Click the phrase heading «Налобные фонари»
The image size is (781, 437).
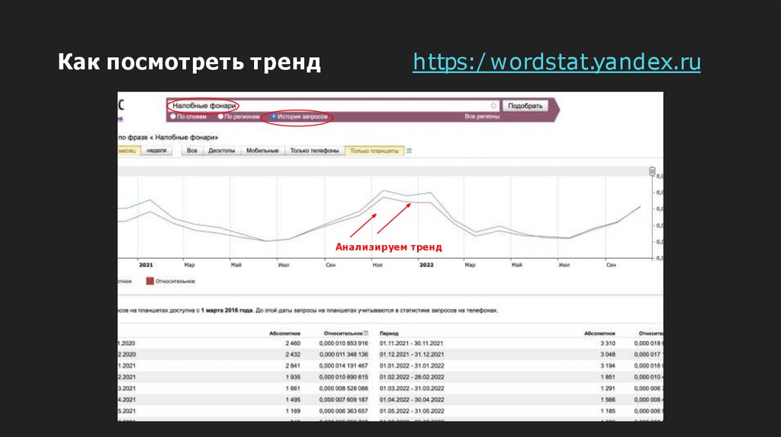click(184, 138)
